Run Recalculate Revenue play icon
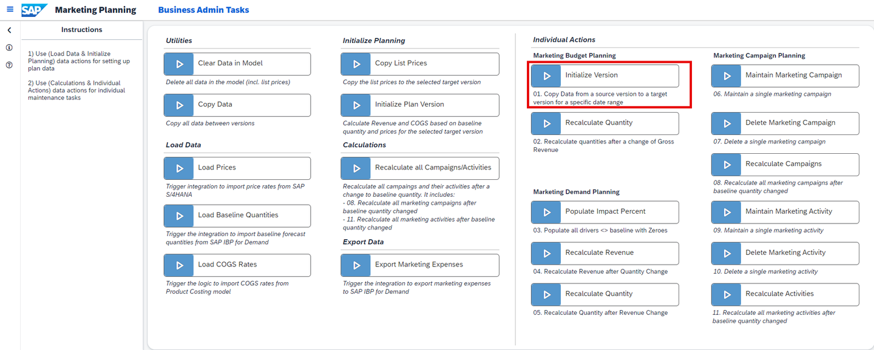The image size is (874, 350). coord(547,253)
